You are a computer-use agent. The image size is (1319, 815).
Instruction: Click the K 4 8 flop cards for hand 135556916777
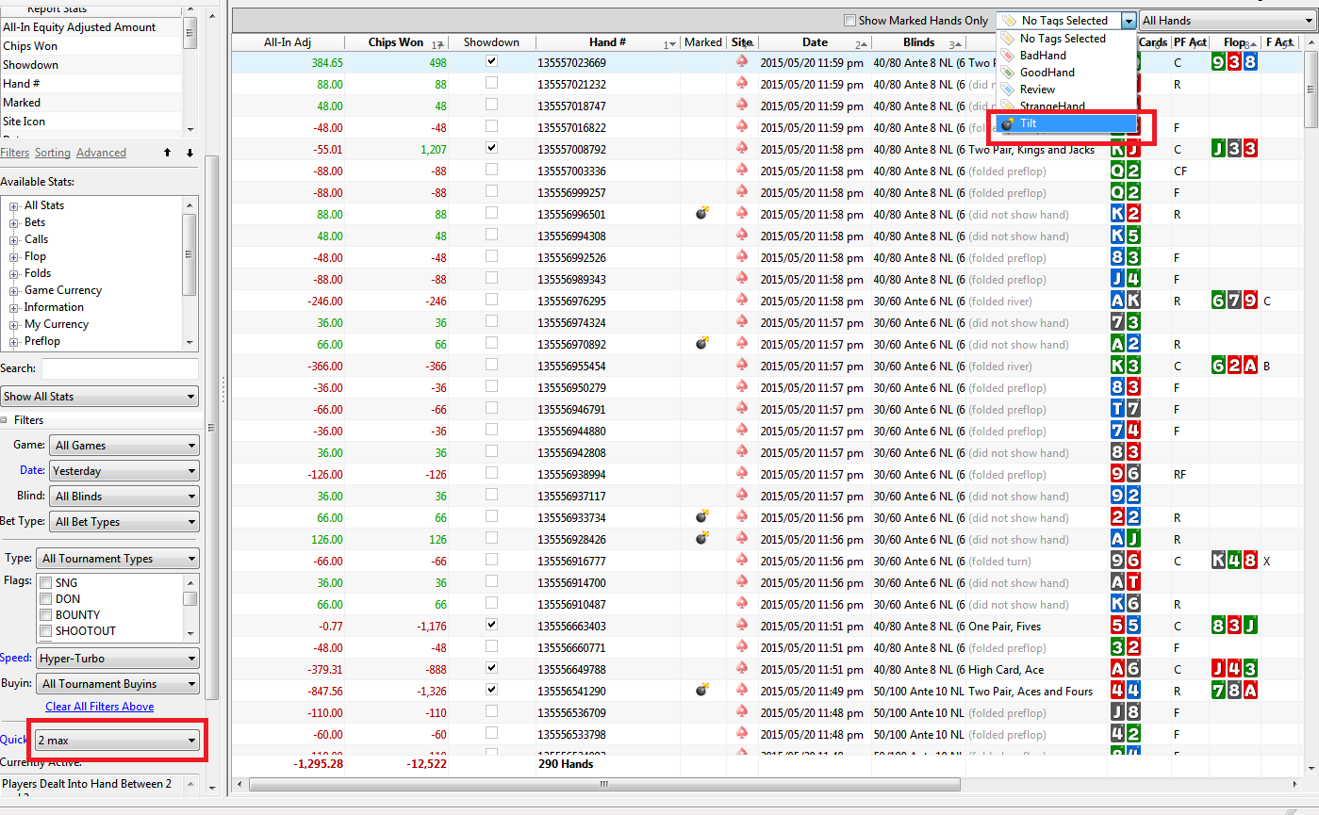click(x=1234, y=561)
